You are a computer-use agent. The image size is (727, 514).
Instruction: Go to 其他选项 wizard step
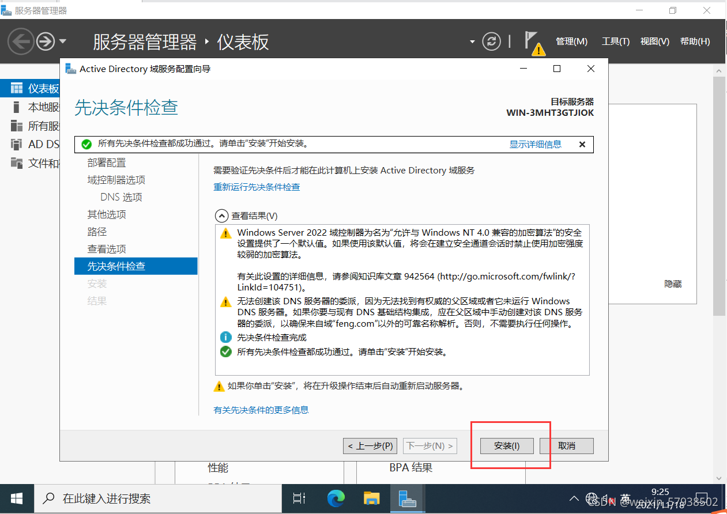pos(107,215)
